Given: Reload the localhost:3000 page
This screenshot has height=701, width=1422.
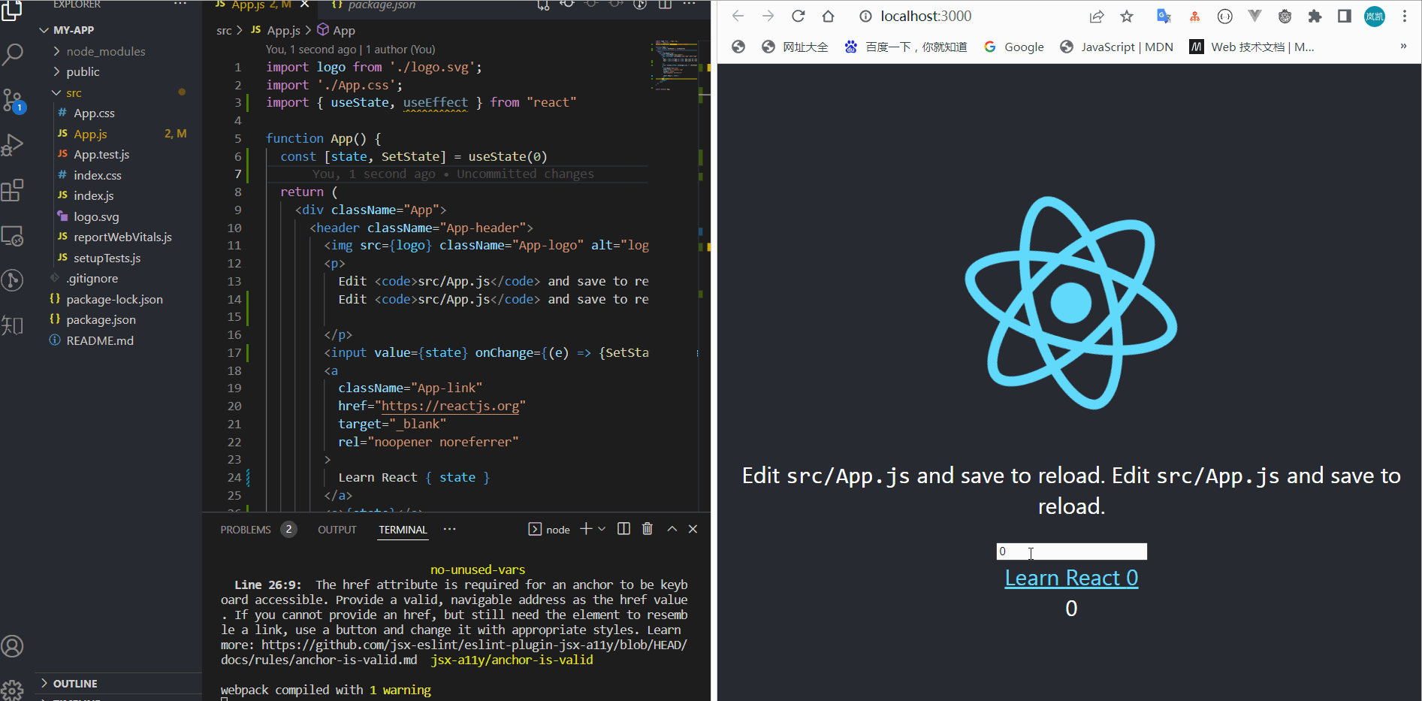Looking at the screenshot, I should 798,16.
